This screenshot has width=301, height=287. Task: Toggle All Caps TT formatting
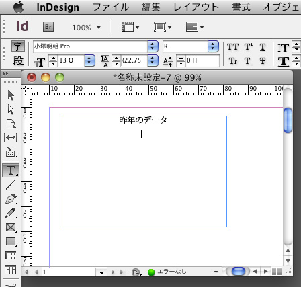[233, 47]
